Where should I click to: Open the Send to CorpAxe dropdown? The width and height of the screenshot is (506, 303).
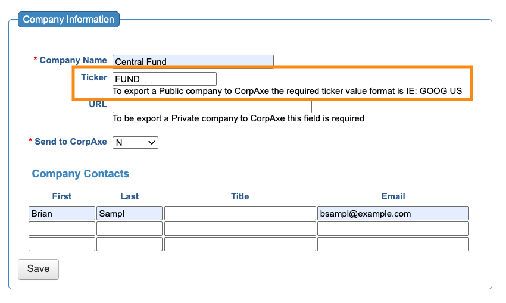point(135,142)
